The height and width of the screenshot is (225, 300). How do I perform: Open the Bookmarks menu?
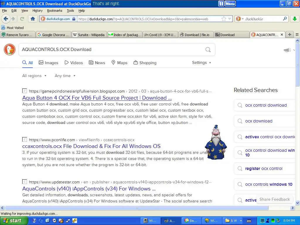54,11
